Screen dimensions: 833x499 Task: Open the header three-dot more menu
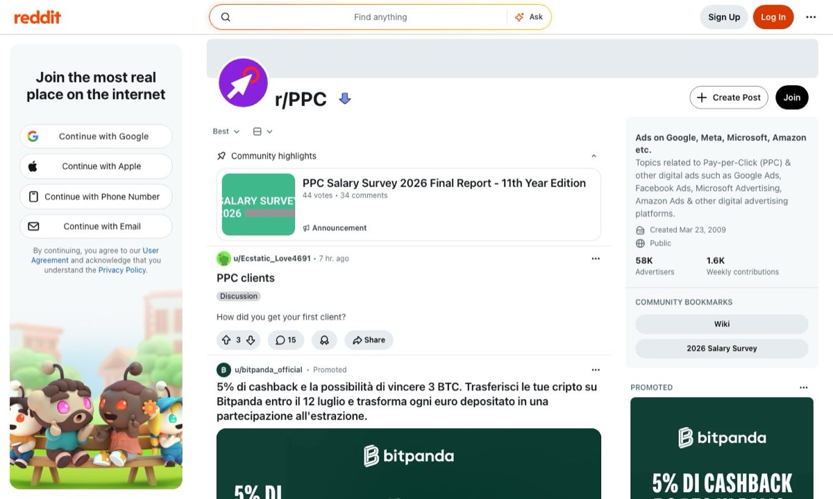(811, 17)
